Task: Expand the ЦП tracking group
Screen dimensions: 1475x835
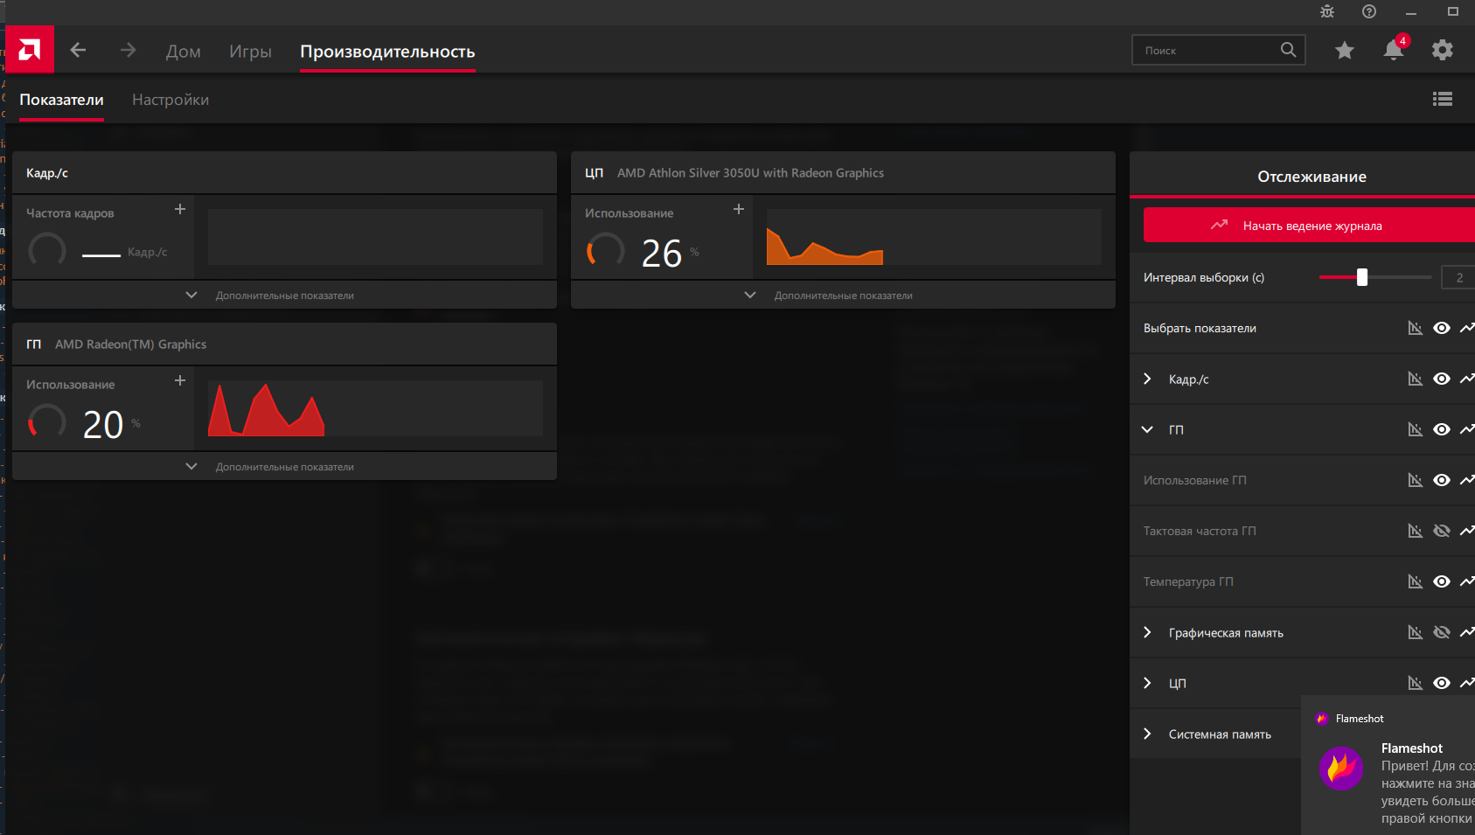Action: click(1147, 683)
